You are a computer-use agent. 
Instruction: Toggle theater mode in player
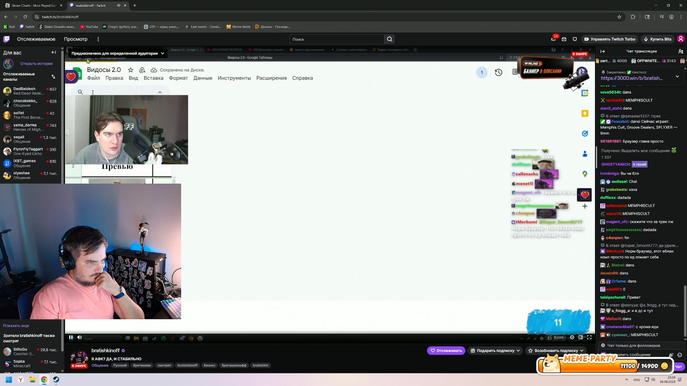click(581, 337)
